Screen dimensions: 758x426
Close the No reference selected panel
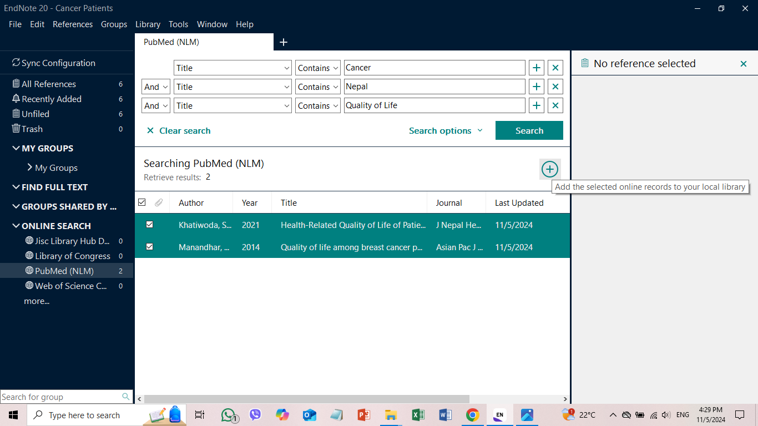[x=744, y=64]
